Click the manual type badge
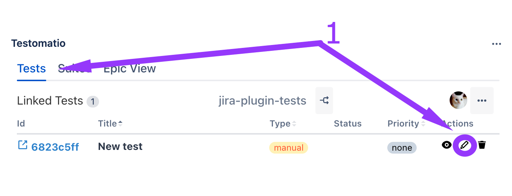Image resolution: width=512 pixels, height=196 pixels. (x=289, y=148)
